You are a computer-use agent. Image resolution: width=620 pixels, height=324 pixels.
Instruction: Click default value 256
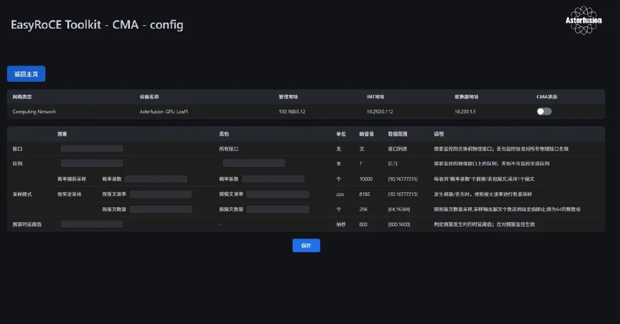363,209
